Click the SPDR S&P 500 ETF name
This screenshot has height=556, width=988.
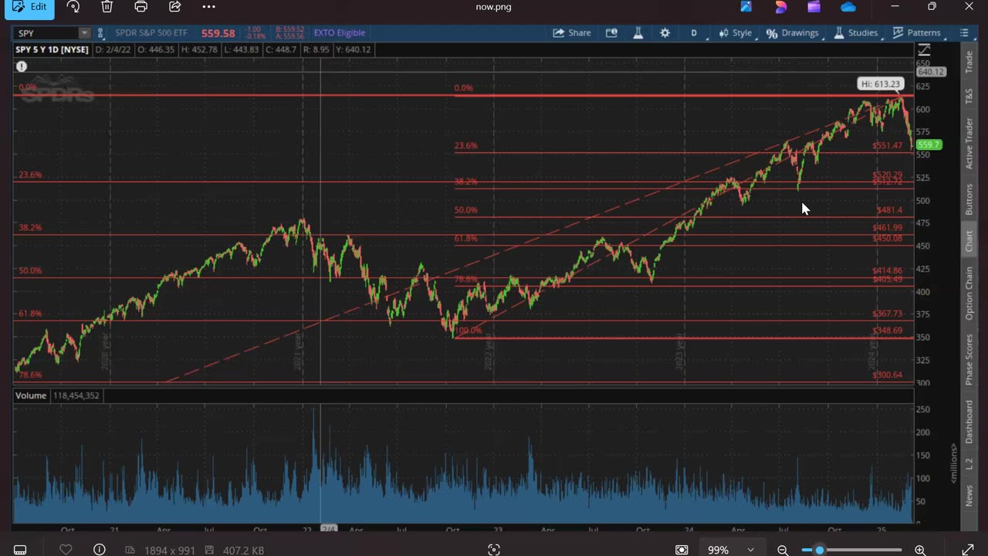(152, 33)
